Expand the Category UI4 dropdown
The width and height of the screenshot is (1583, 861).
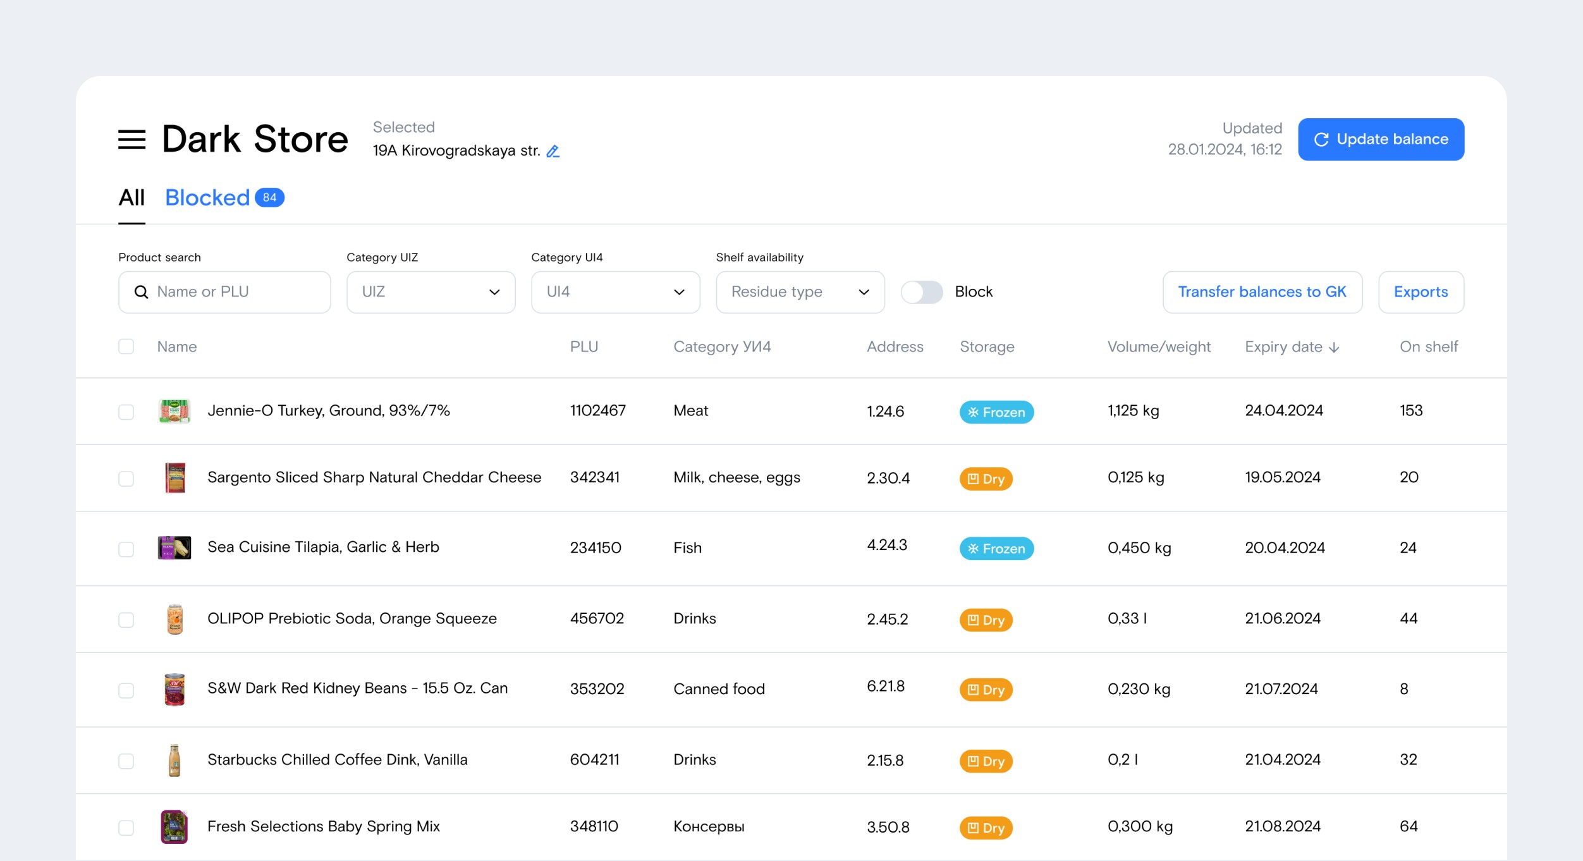tap(615, 292)
